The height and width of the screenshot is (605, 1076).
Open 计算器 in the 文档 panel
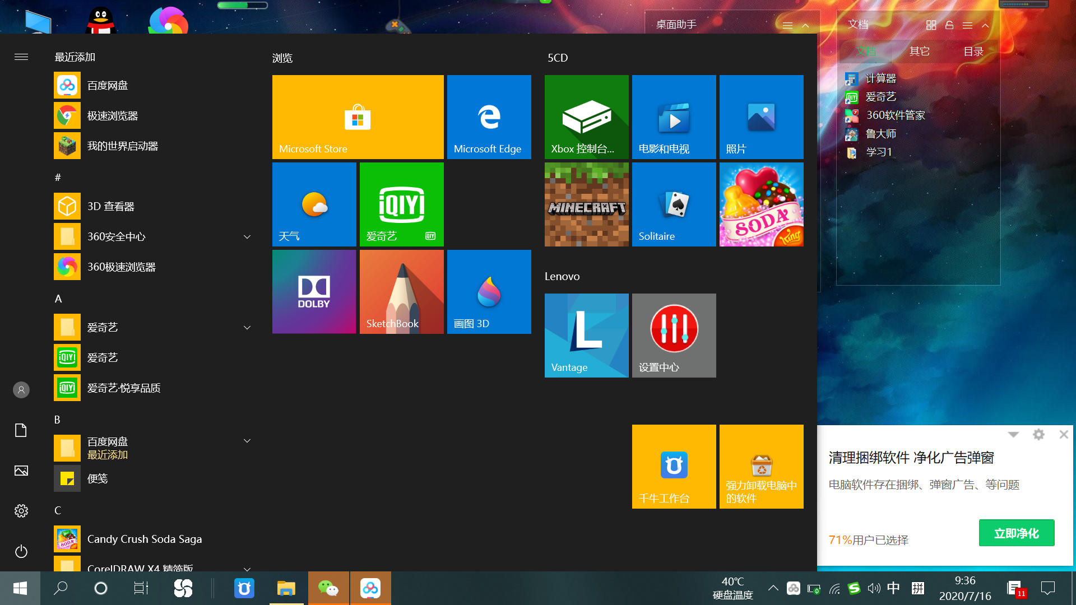tap(871, 78)
